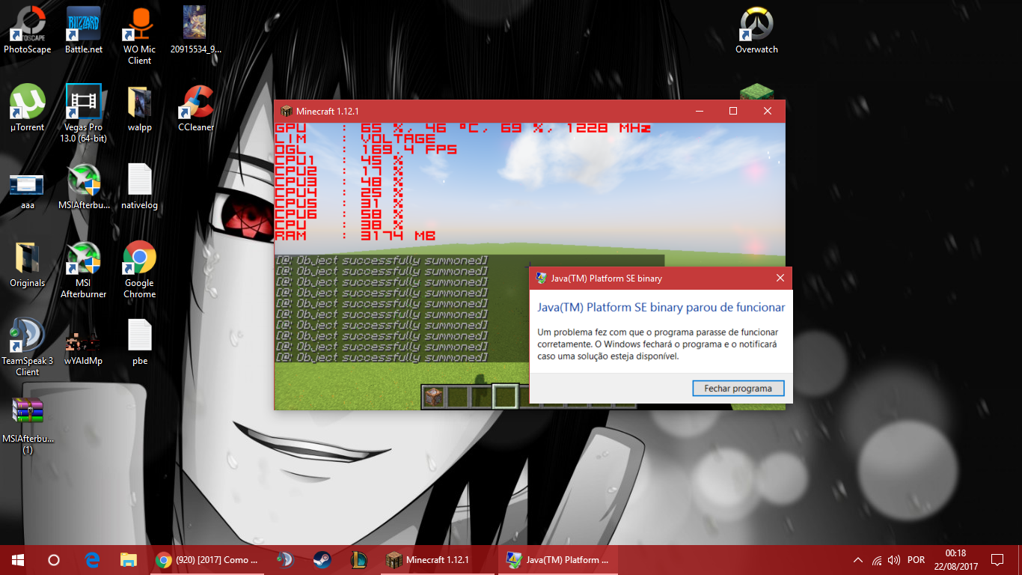This screenshot has height=575, width=1022.
Task: Select the highlighted empty hotbar slot
Action: tap(504, 397)
